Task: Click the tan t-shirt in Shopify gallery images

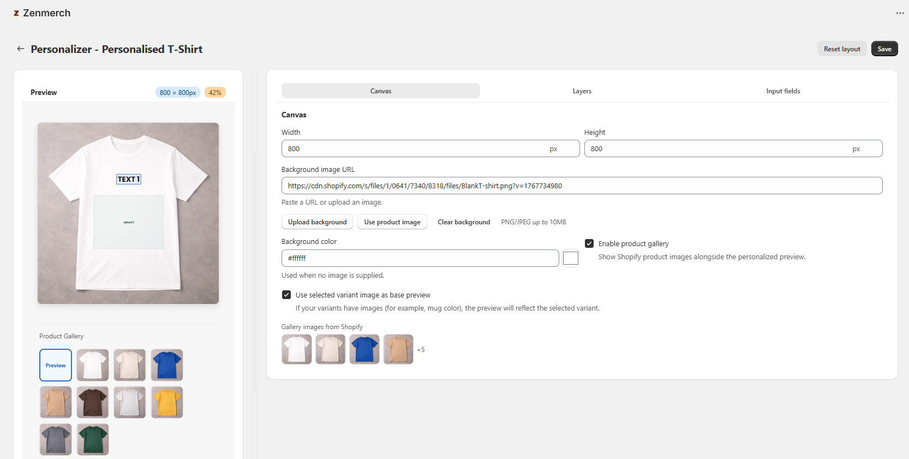Action: pyautogui.click(x=398, y=349)
